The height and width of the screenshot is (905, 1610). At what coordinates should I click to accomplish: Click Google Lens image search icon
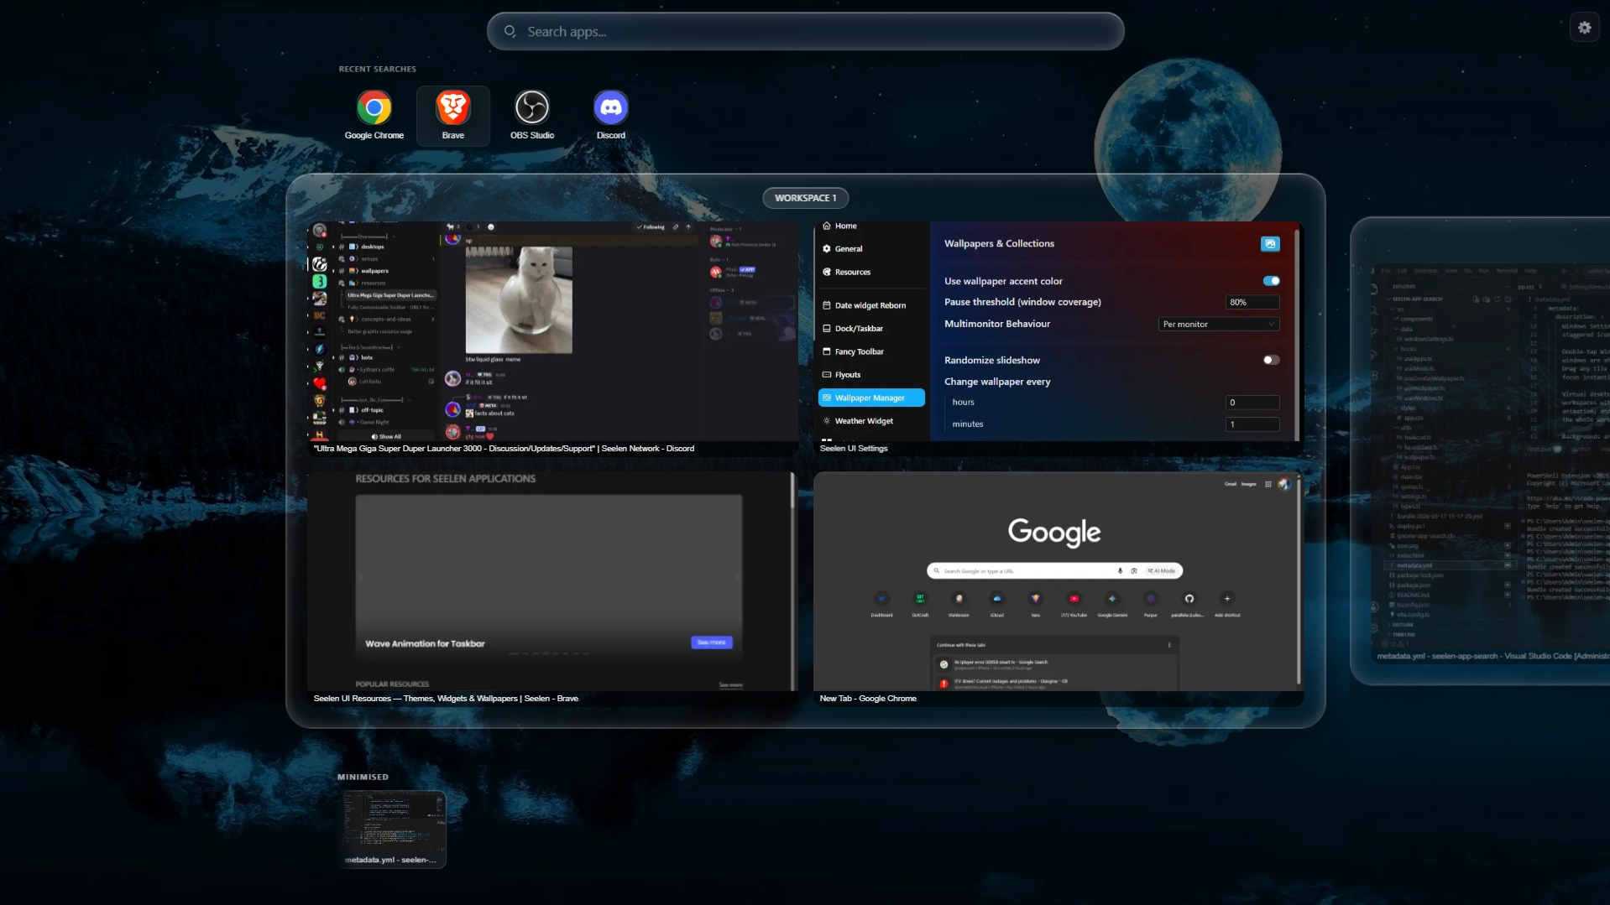1133,571
